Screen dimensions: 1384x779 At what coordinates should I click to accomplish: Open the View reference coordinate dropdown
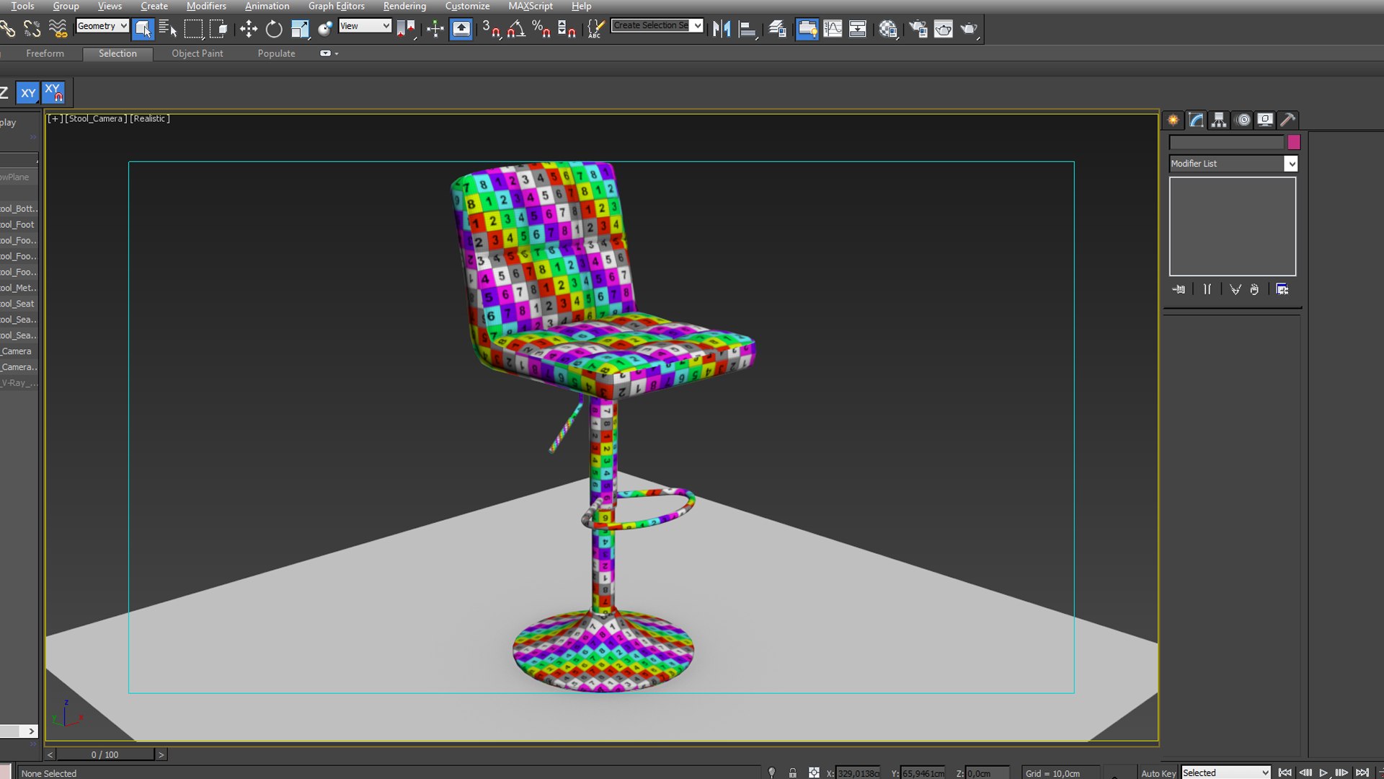[365, 26]
